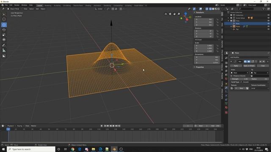Image resolution: width=271 pixels, height=152 pixels.
Task: Click the Blender logo menu icon
Action: (3, 5)
